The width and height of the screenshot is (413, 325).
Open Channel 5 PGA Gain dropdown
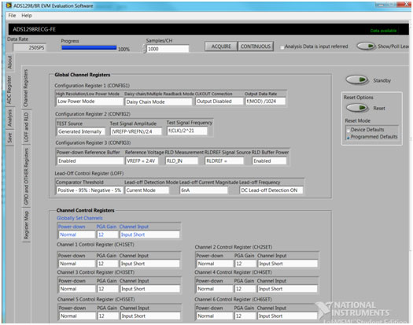point(108,316)
